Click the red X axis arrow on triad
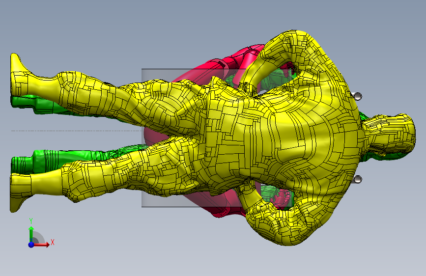This screenshot has height=276, width=426. (x=42, y=245)
